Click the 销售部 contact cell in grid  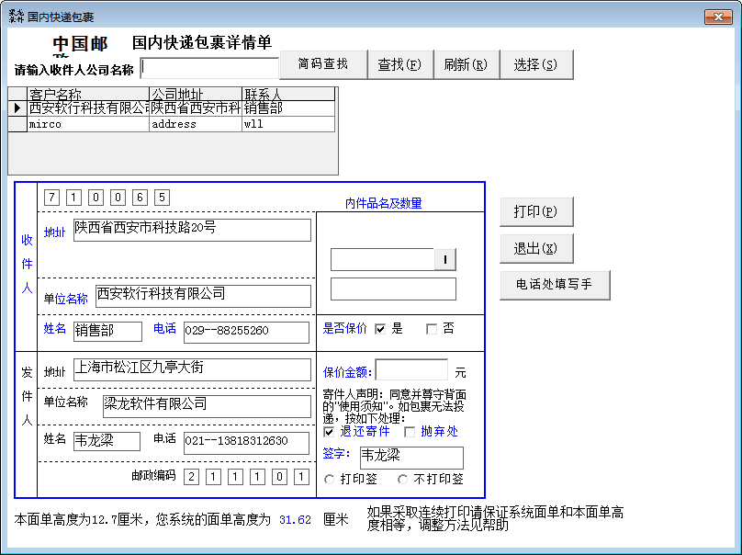pyautogui.click(x=288, y=108)
